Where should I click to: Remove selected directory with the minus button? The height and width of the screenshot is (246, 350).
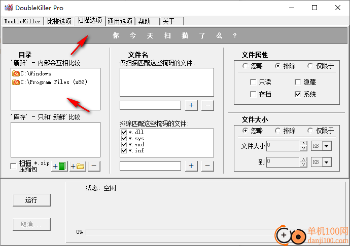coord(94,166)
